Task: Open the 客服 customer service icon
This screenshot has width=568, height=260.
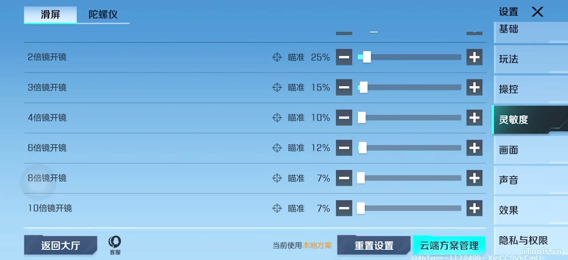Action: (x=115, y=244)
